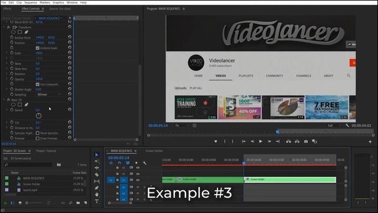
Task: Click the Lift button
Action: (x=288, y=141)
